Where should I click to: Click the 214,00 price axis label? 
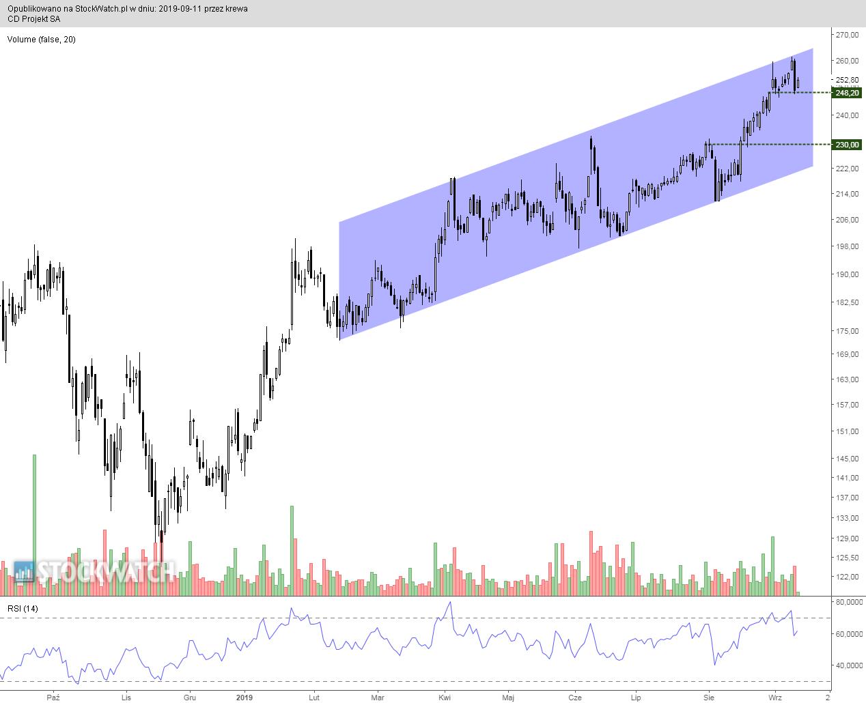point(848,194)
